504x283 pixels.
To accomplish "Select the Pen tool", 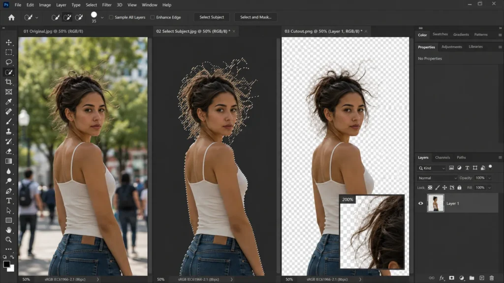I will (9, 191).
